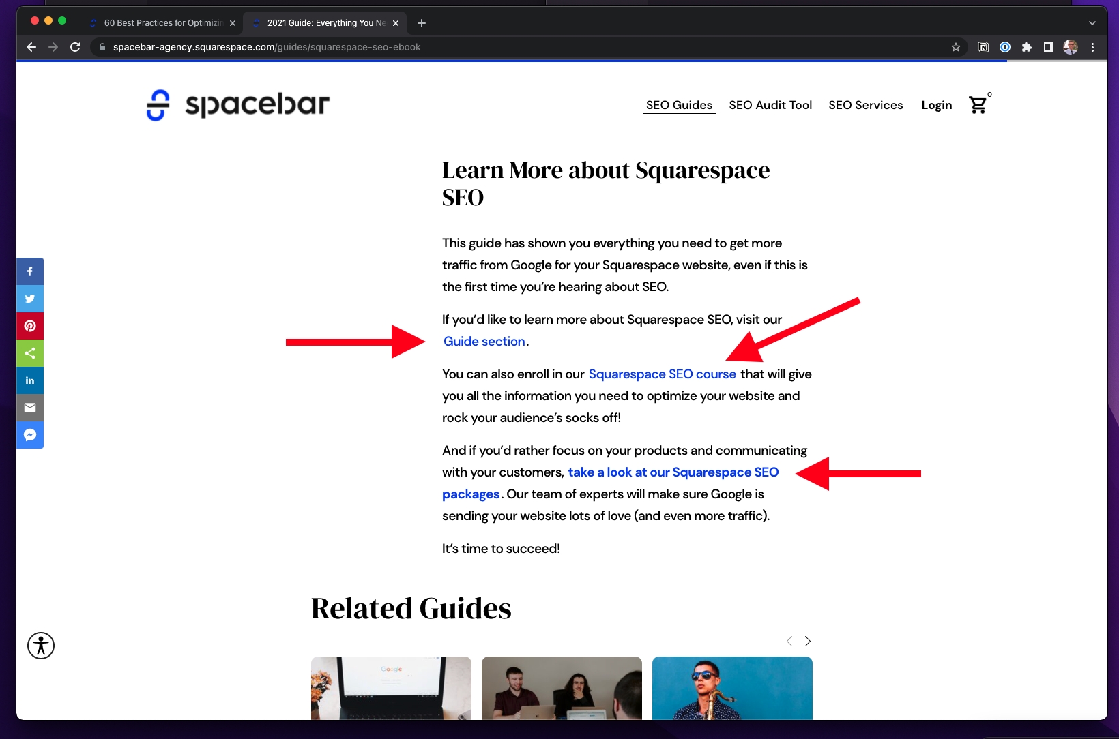Show next Related Guides slide
The height and width of the screenshot is (739, 1119).
click(808, 641)
